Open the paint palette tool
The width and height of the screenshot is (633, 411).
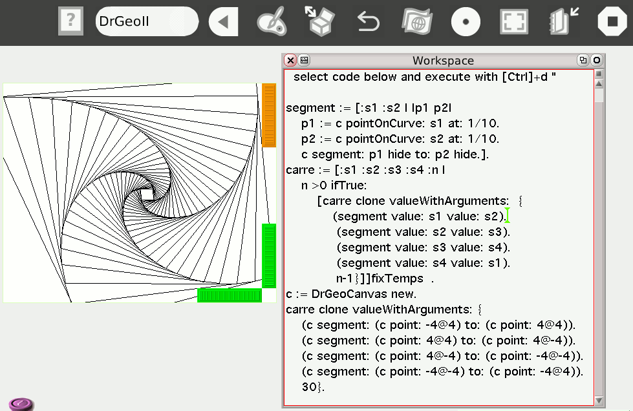pos(272,22)
